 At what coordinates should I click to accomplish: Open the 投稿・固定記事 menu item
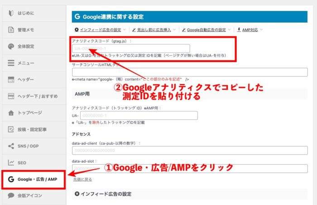pos(34,129)
